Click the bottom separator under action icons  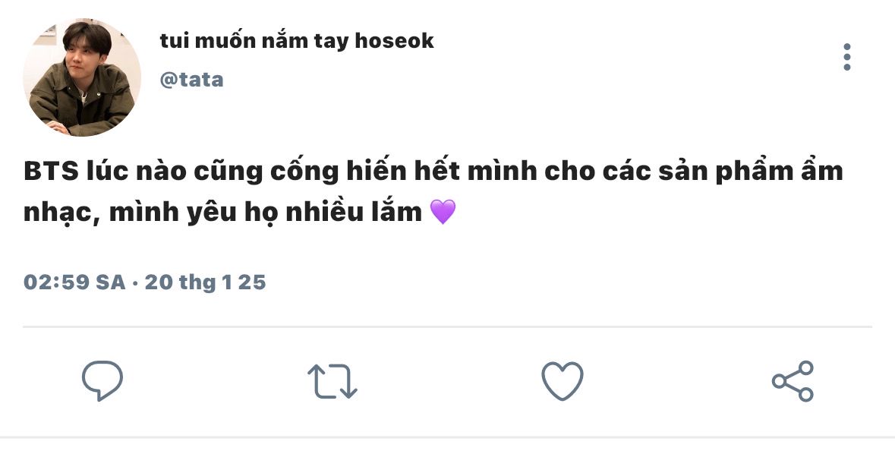(x=448, y=438)
